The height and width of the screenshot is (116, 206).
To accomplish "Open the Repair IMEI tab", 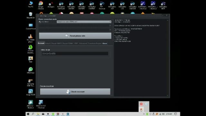I will 57,43.
